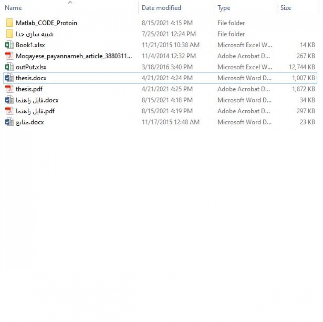Screen dimensions: 323x322
Task: Click the PDF icon for فایل راهنما.pdf
Action: (x=9, y=111)
